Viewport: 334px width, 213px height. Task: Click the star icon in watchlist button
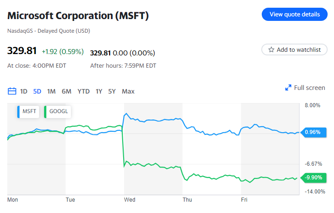click(271, 50)
